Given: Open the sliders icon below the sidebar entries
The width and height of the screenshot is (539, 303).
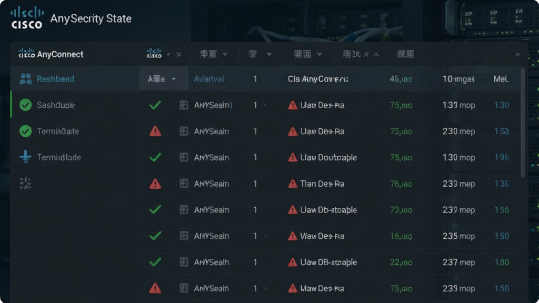Looking at the screenshot, I should [x=25, y=183].
